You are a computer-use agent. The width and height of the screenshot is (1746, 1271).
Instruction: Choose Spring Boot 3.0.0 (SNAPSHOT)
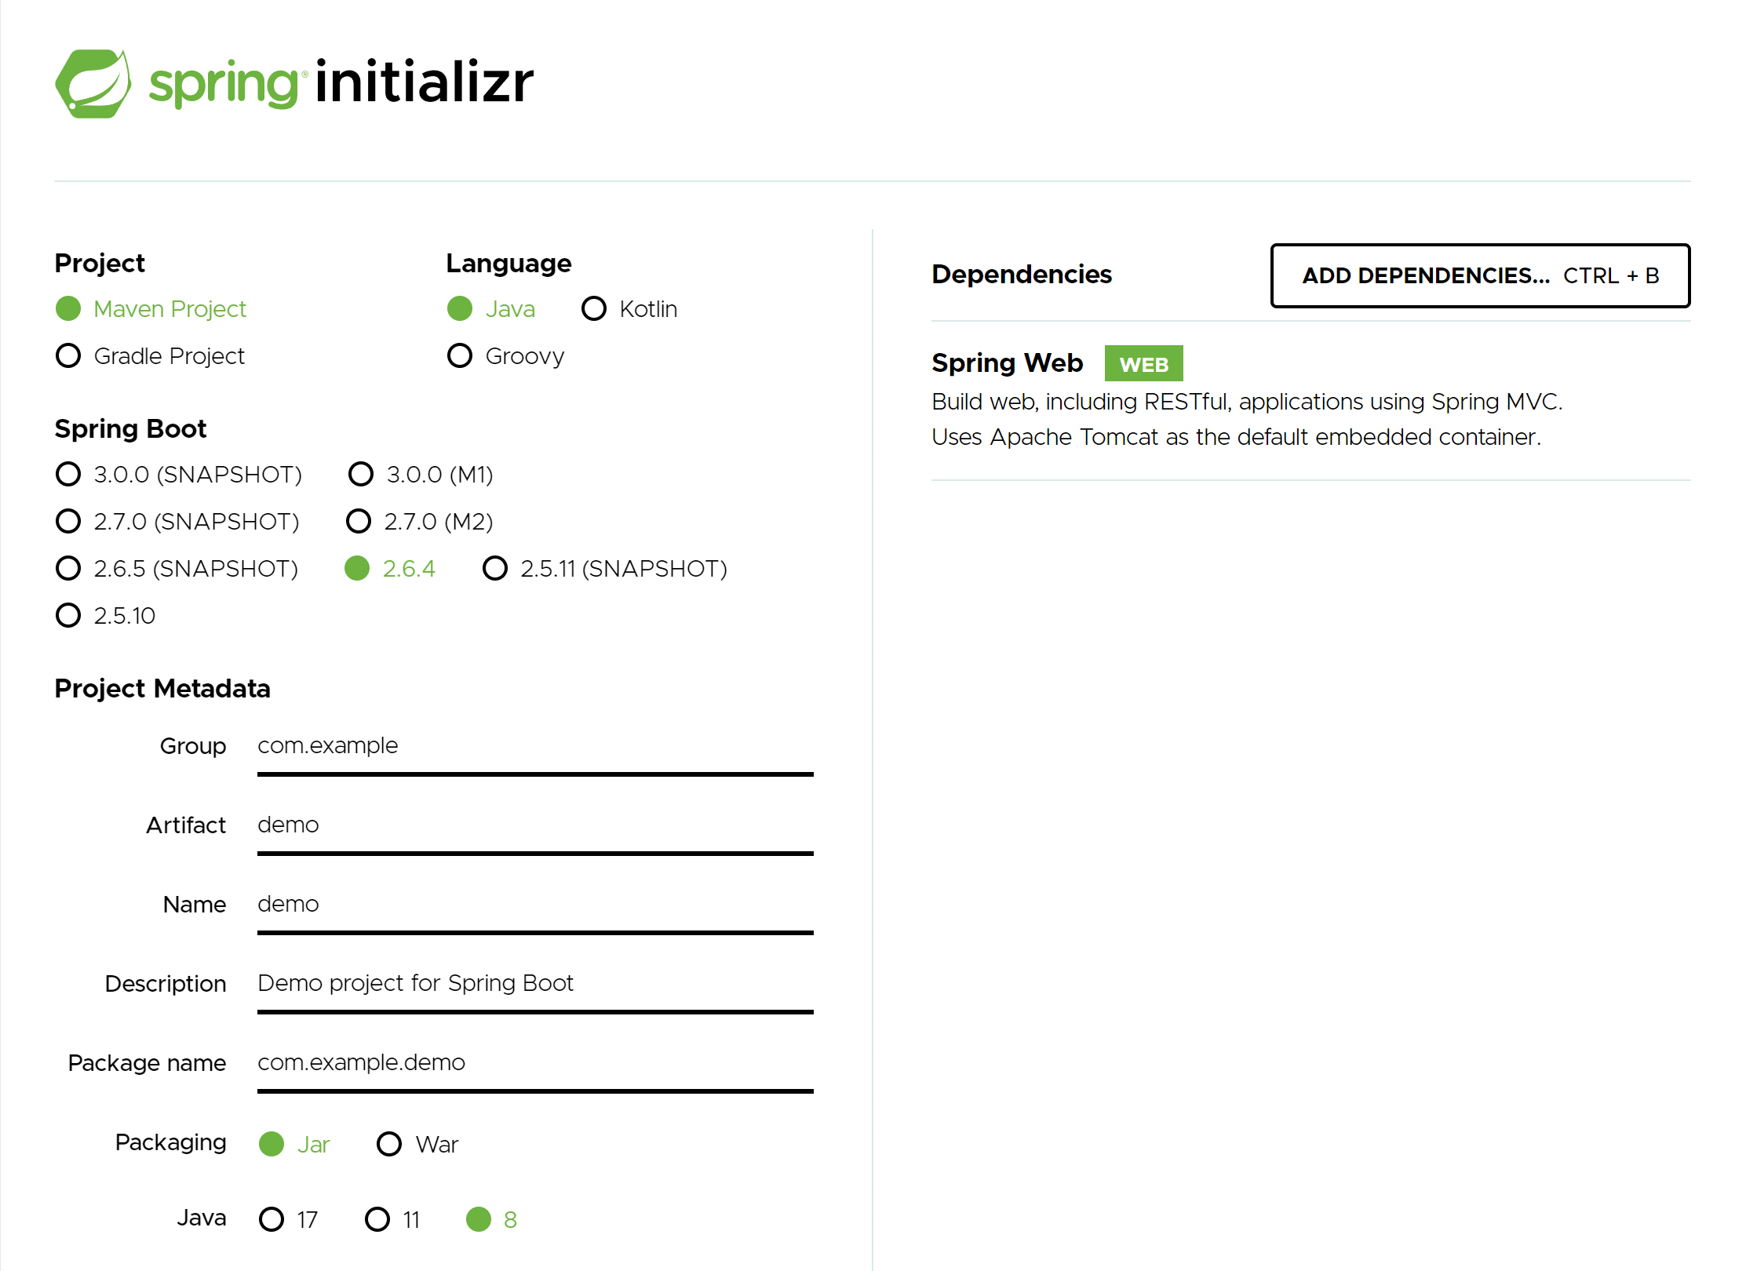(x=68, y=474)
